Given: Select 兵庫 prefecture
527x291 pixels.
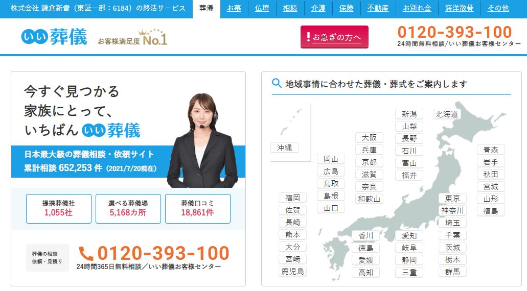Looking at the screenshot, I should coord(369,150).
